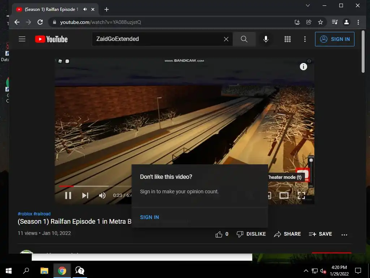Skip to the next video

(85, 195)
